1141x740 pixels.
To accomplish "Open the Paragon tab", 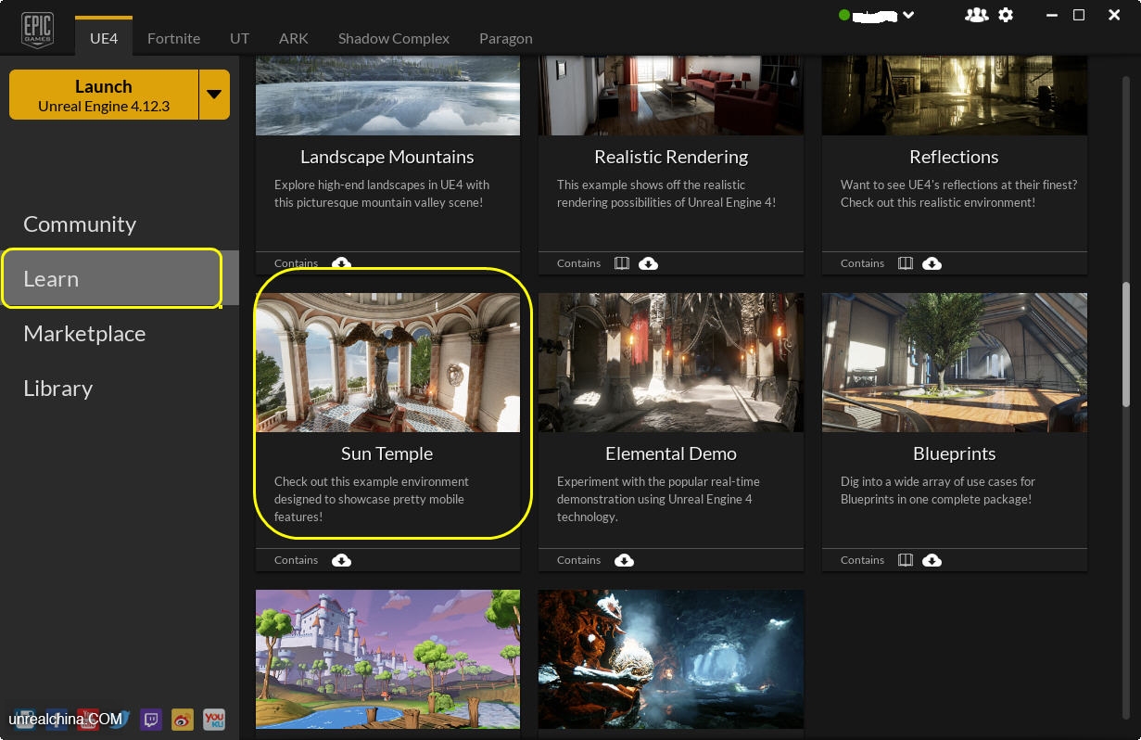I will pyautogui.click(x=505, y=38).
